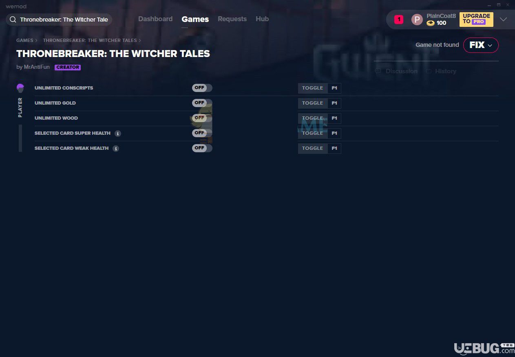515x357 pixels.
Task: Click the Selected Card Super Health label
Action: pyautogui.click(x=73, y=133)
